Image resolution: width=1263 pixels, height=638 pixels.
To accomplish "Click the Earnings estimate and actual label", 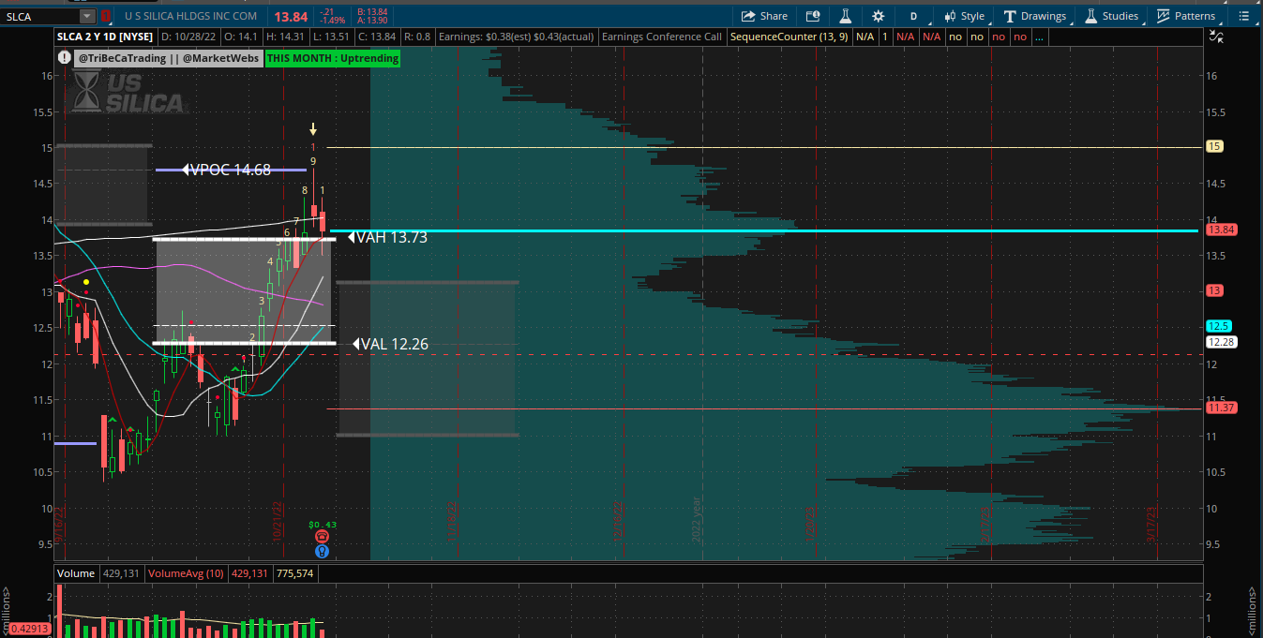I will (516, 37).
